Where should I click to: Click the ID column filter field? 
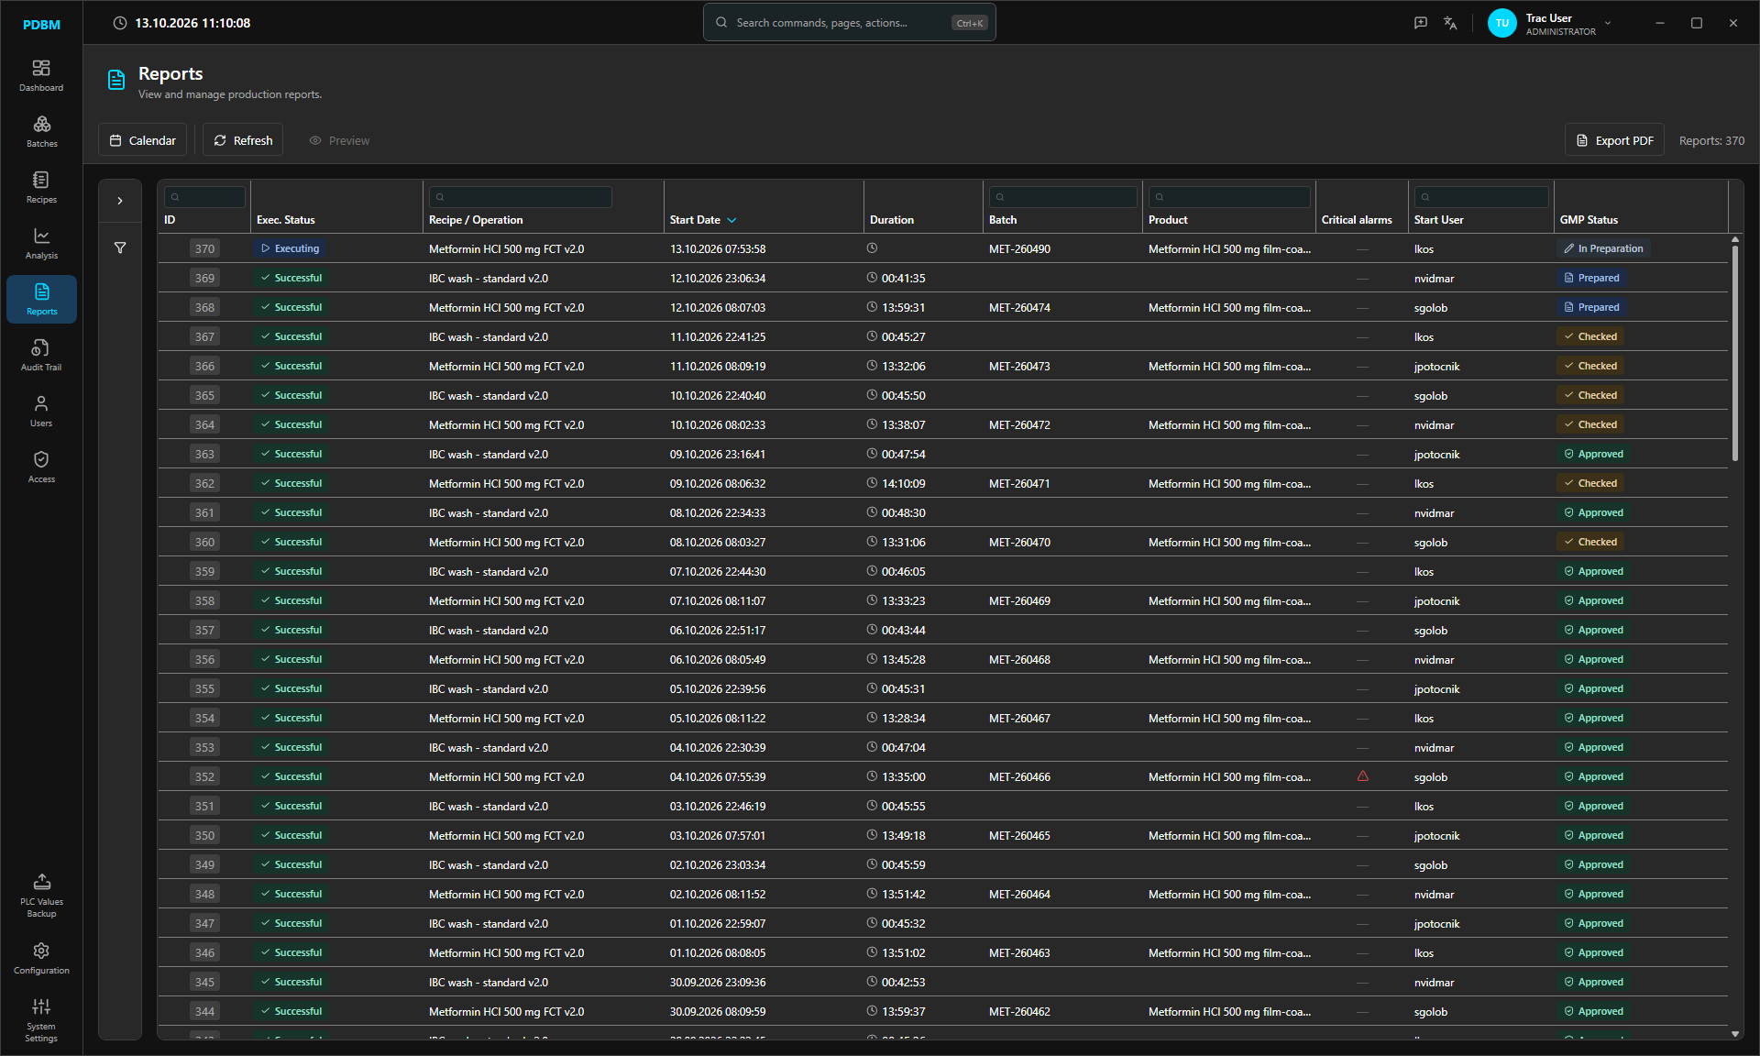tap(204, 197)
